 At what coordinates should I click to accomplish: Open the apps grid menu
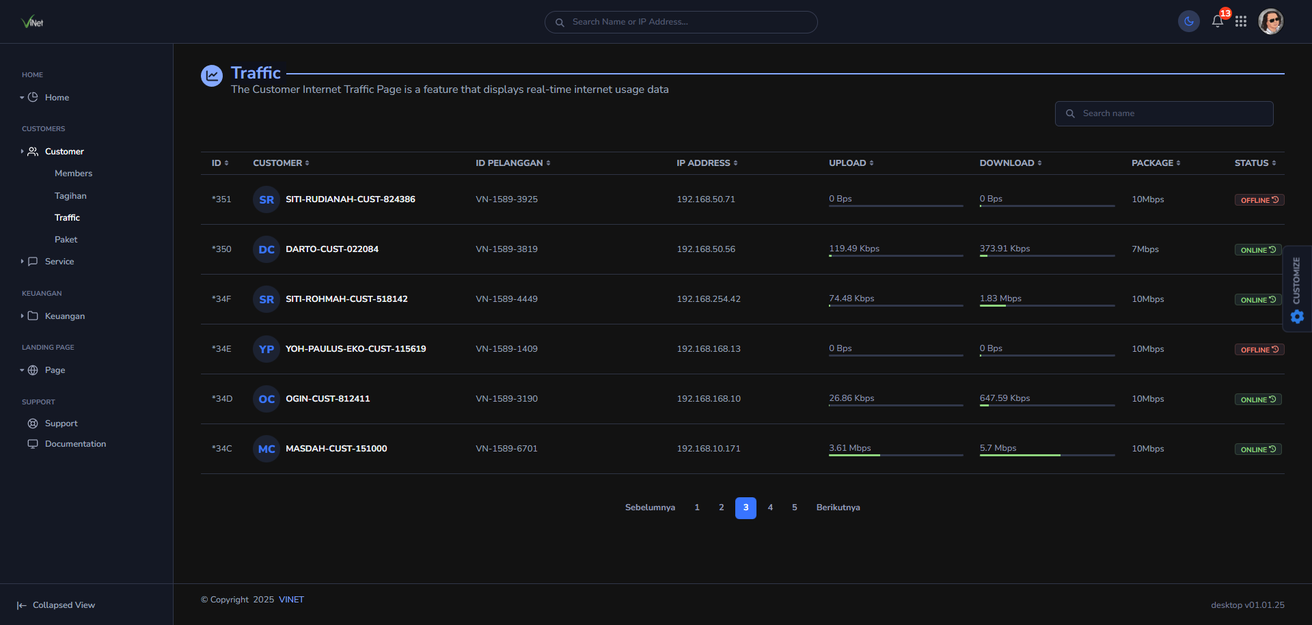coord(1241,22)
